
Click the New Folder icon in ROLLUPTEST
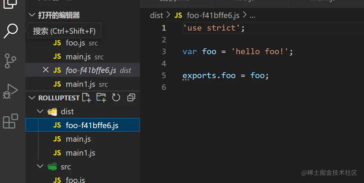pyautogui.click(x=101, y=98)
